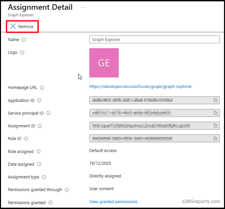
Task: Click info icon beside Permissions granted through
Action: coord(67,190)
